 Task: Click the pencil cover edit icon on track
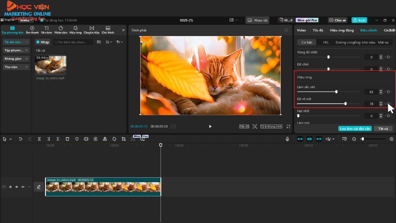click(x=39, y=187)
